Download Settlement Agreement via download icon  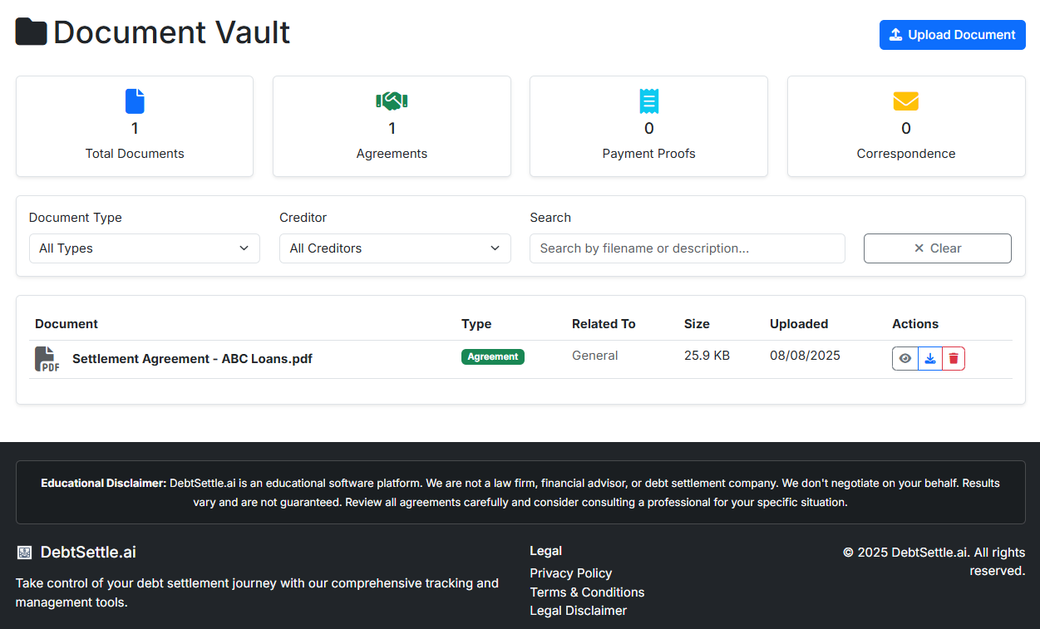coord(929,358)
